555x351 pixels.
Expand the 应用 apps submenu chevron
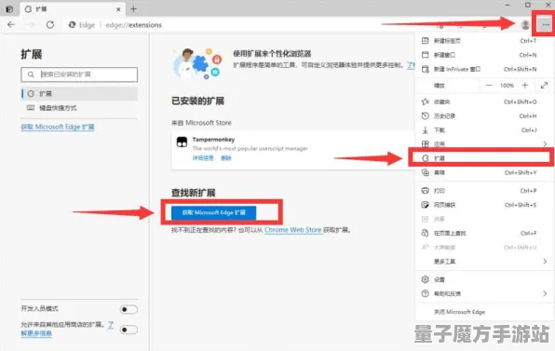(545, 144)
